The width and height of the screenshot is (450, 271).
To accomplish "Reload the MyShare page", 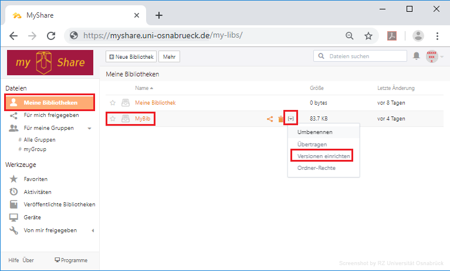I will [51, 36].
